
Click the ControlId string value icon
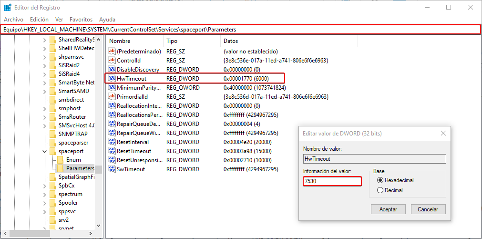pos(112,61)
